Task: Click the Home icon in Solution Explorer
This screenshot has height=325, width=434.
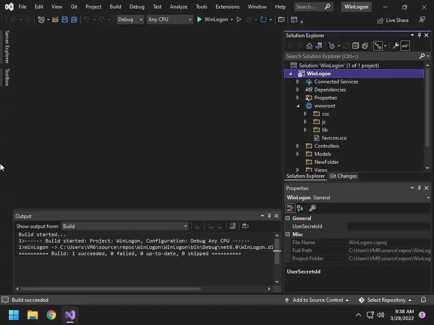Action: tap(309, 46)
